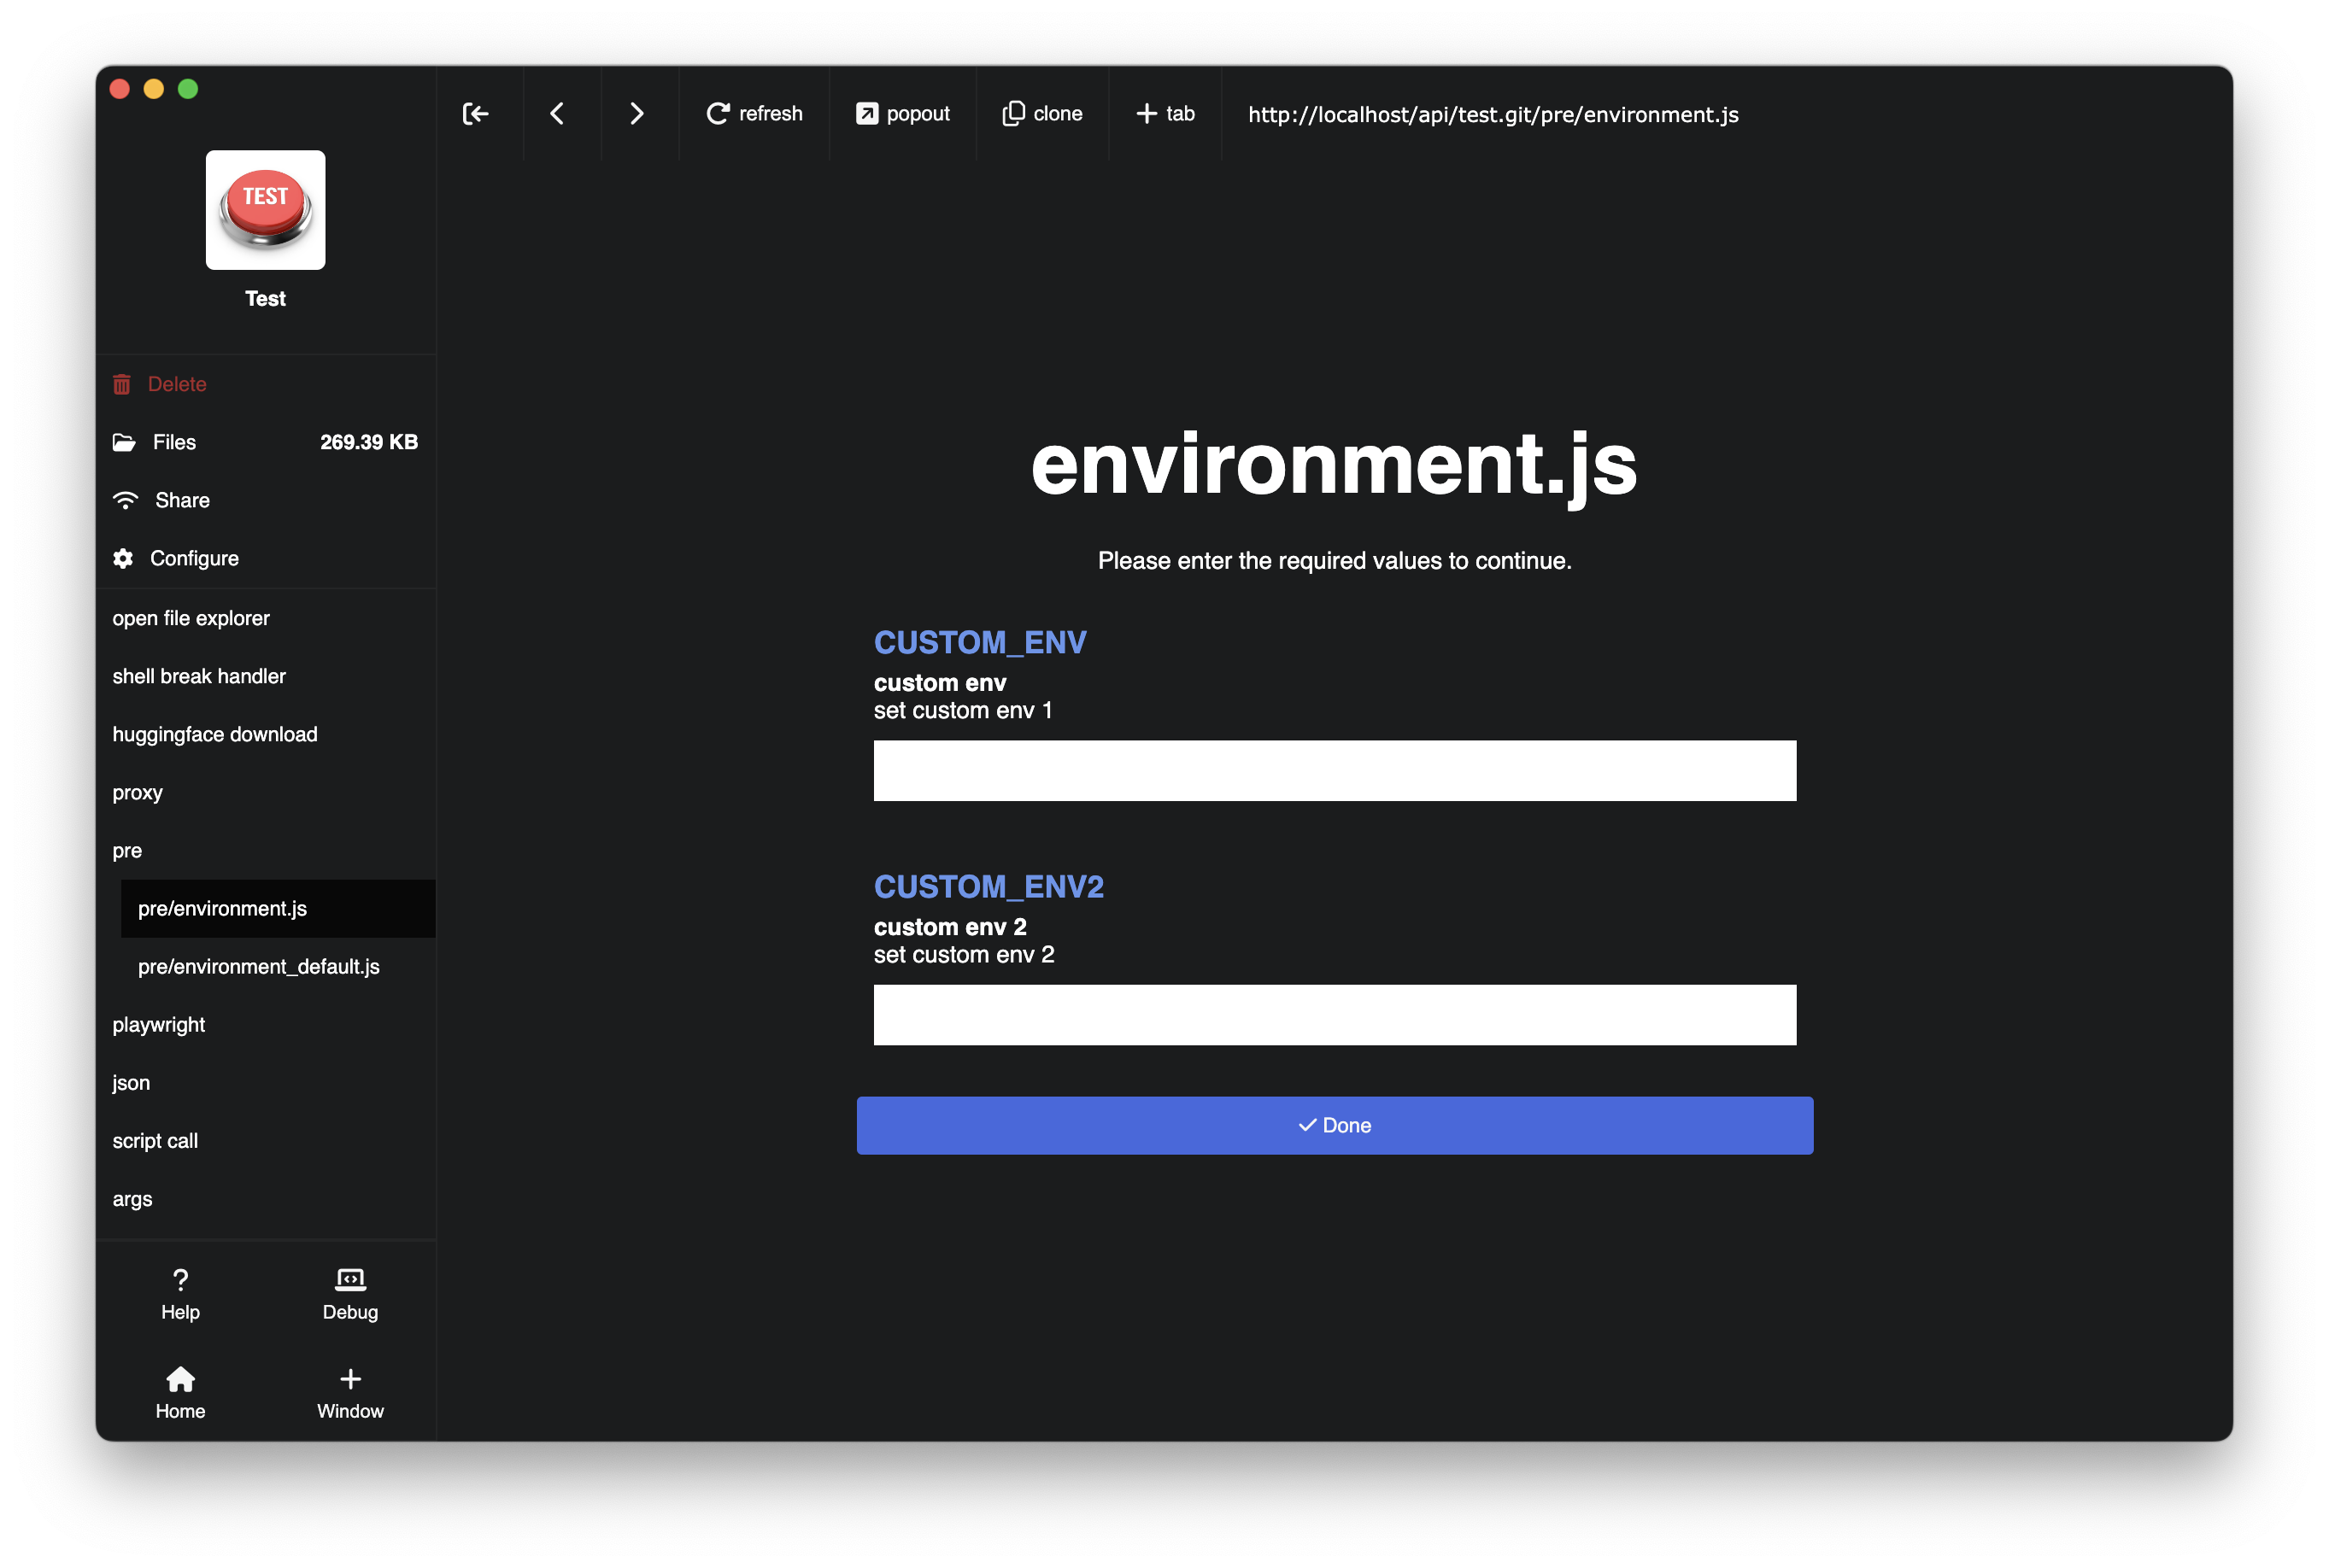The image size is (2329, 1568).
Task: Open the Files browser from the sidebar
Action: (173, 441)
